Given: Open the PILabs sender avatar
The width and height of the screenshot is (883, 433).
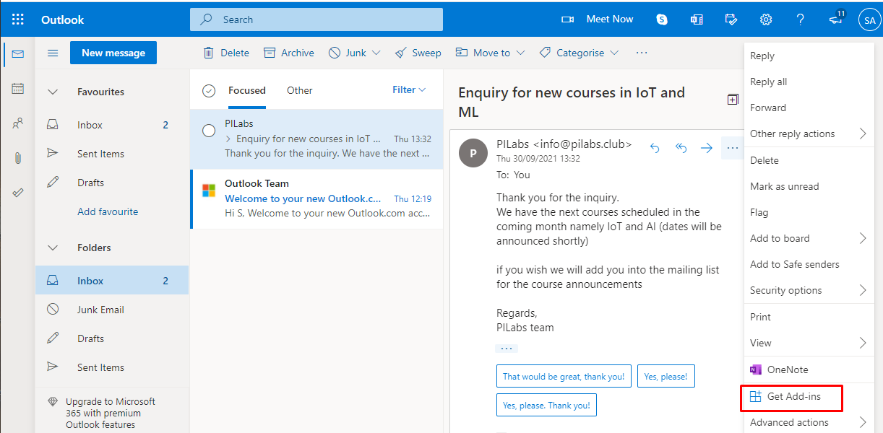Looking at the screenshot, I should [473, 152].
